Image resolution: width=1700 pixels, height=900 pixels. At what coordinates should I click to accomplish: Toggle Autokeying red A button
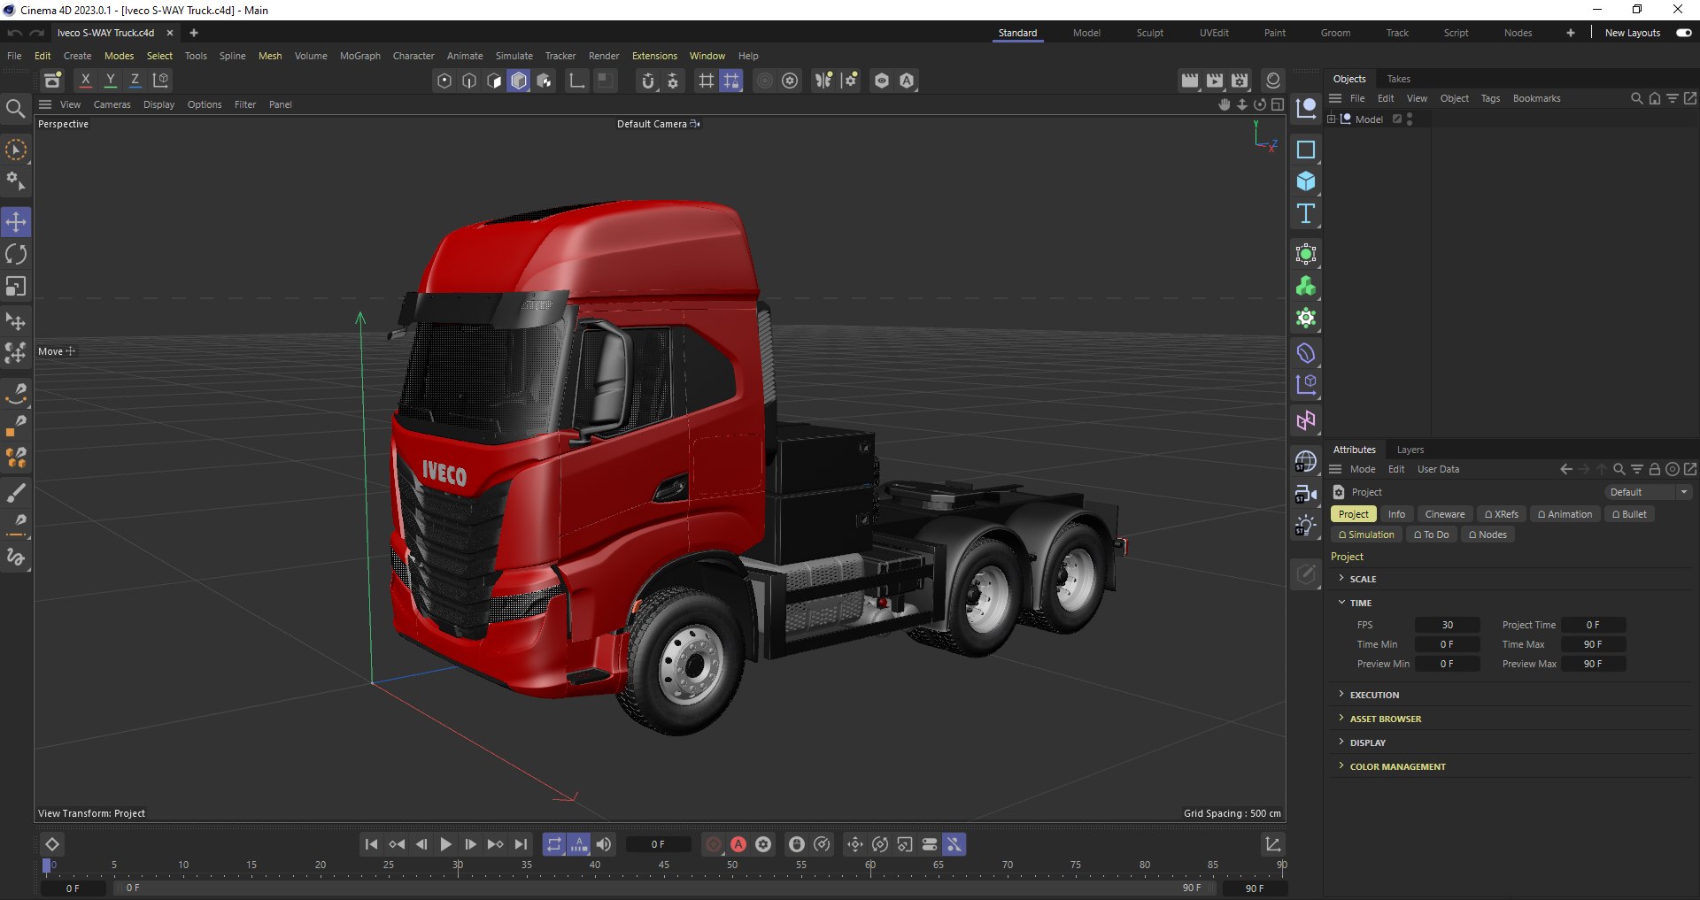pyautogui.click(x=738, y=844)
